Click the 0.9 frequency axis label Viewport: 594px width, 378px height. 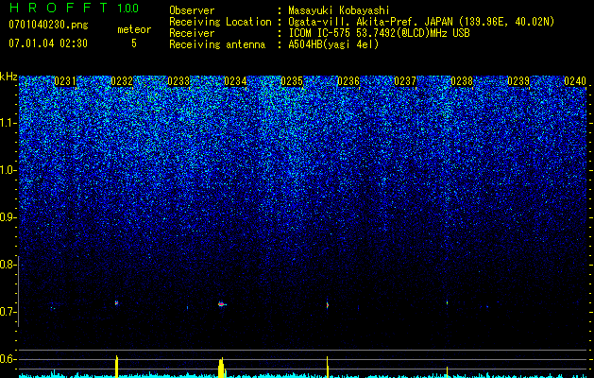7,217
